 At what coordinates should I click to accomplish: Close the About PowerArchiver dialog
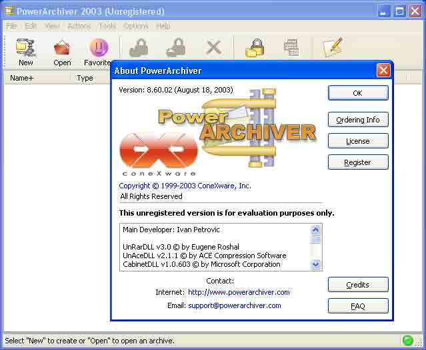click(x=383, y=71)
